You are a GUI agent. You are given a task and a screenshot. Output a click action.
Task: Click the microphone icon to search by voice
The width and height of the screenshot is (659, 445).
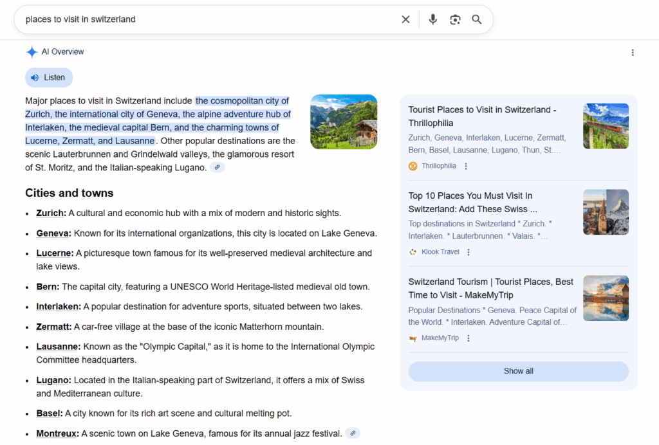click(432, 19)
